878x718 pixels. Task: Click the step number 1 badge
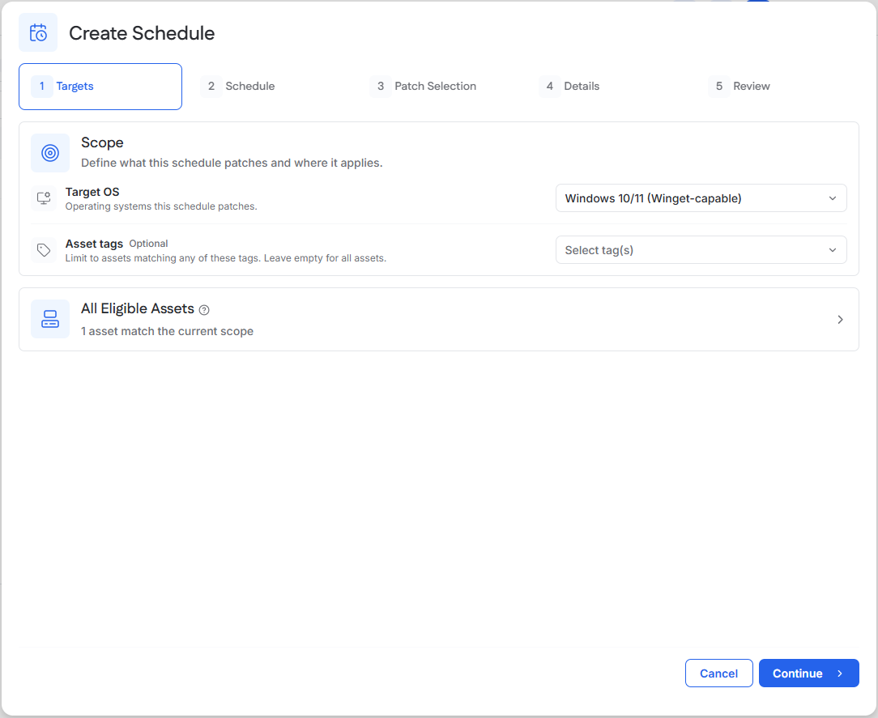coord(41,86)
